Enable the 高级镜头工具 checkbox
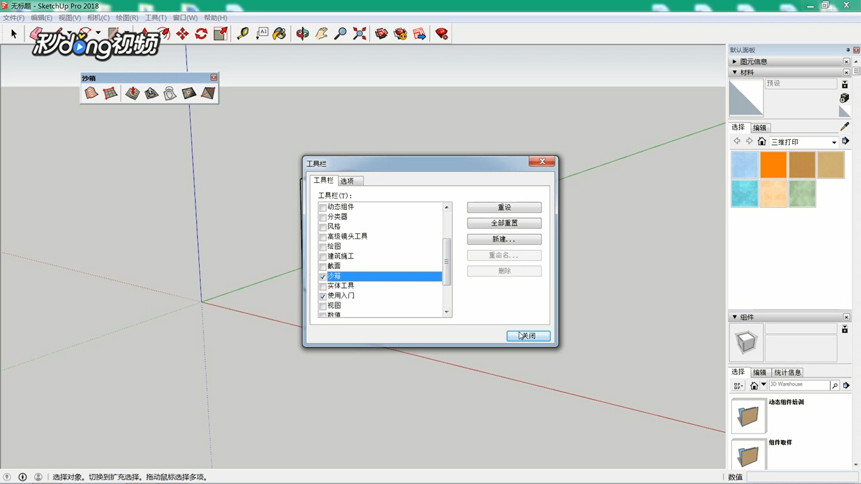The width and height of the screenshot is (861, 484). click(x=323, y=237)
